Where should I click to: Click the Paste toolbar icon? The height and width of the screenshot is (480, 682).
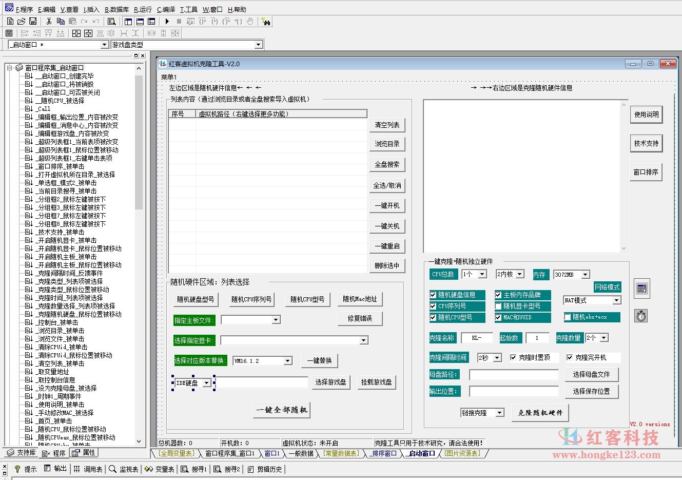72,22
